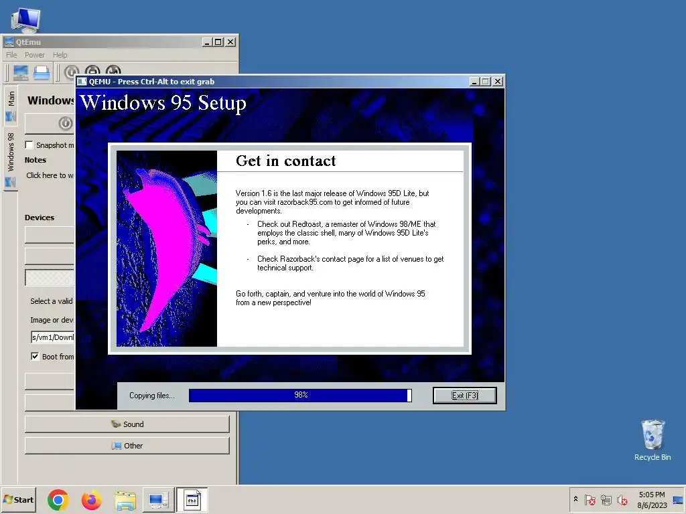Toggle the Snapshot mode checkbox
686x514 pixels.
coord(29,145)
